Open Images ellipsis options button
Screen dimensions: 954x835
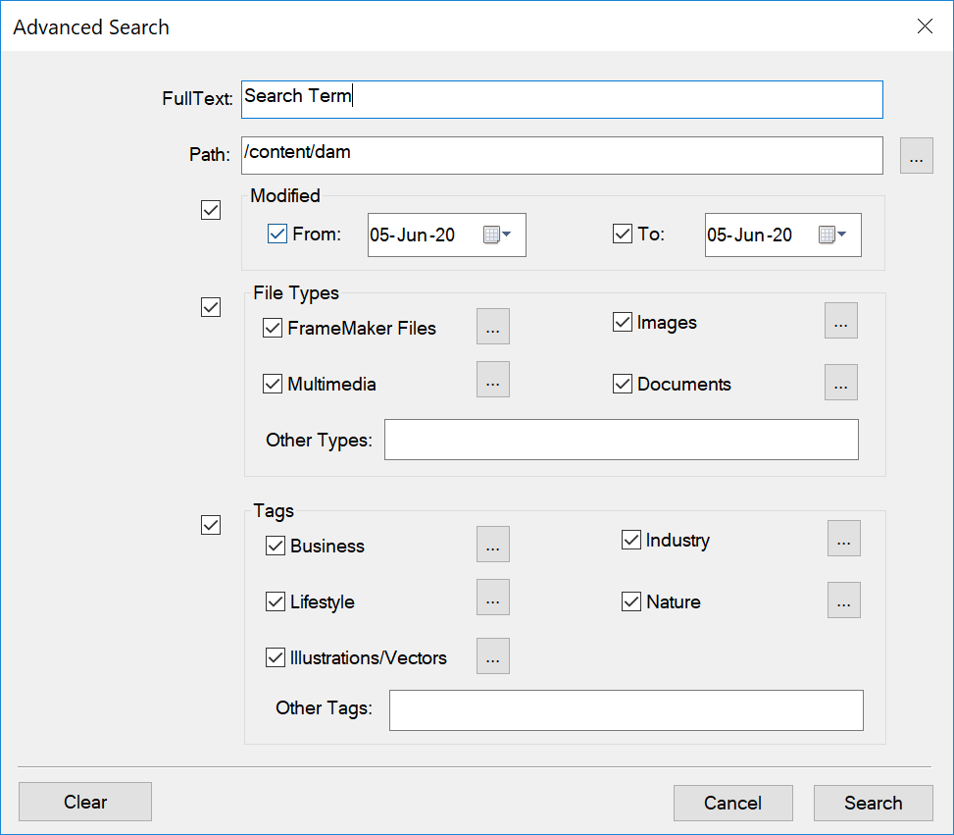(841, 320)
